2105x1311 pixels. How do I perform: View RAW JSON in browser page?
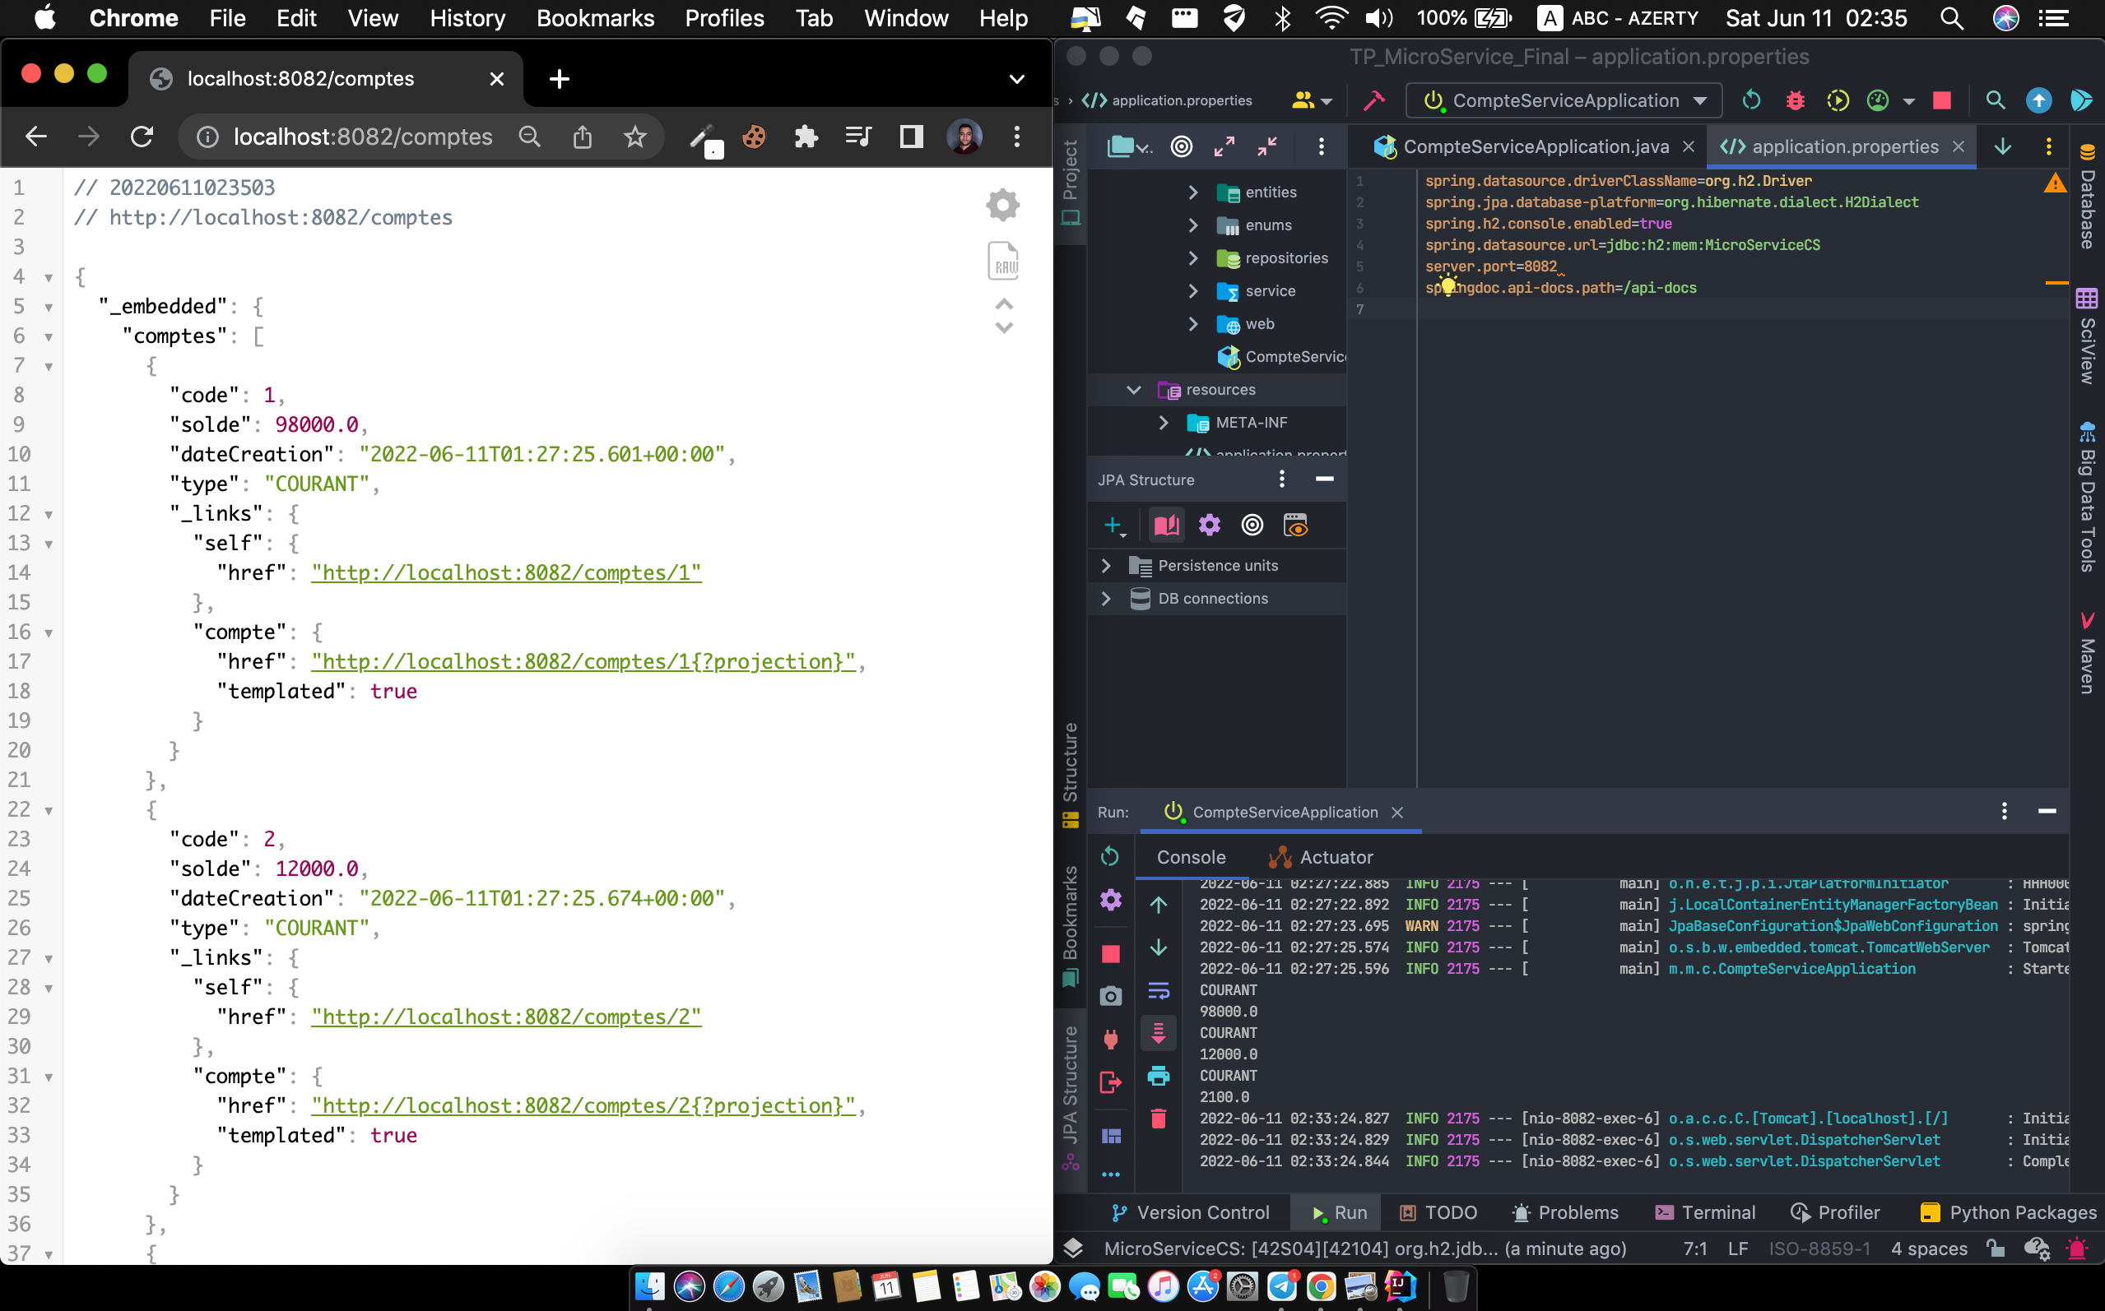point(1002,261)
